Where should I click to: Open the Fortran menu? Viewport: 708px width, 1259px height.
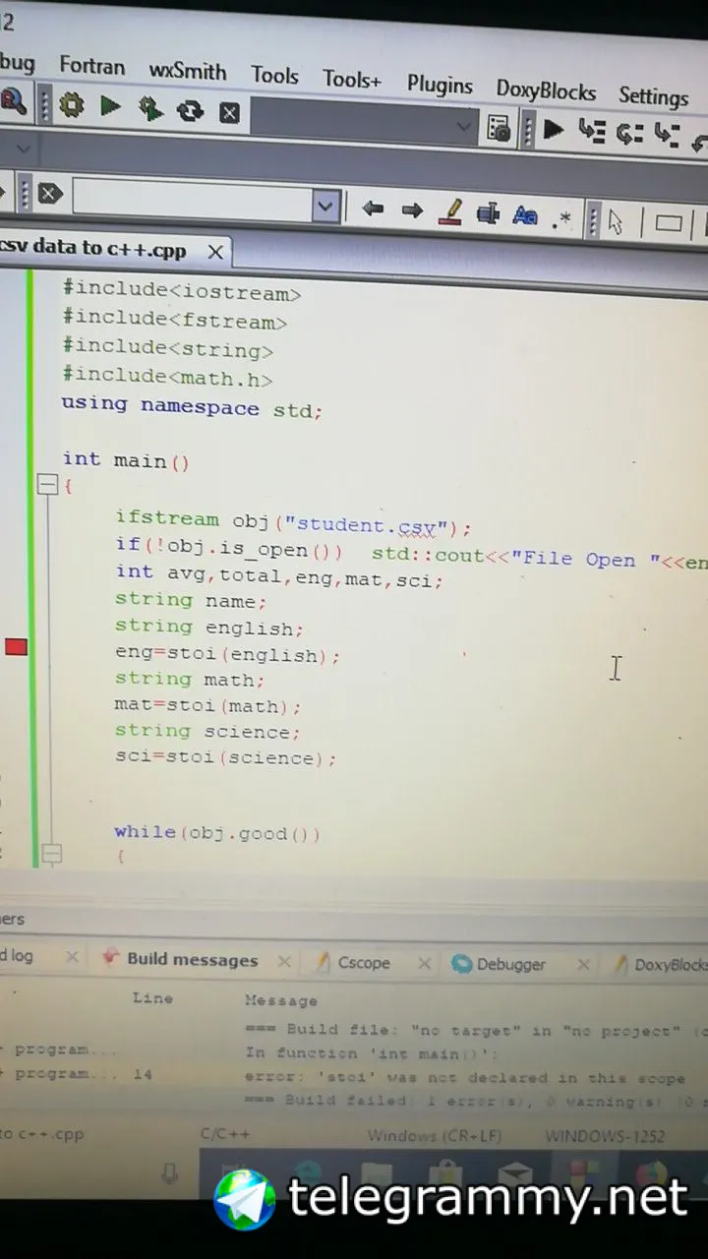tap(91, 67)
